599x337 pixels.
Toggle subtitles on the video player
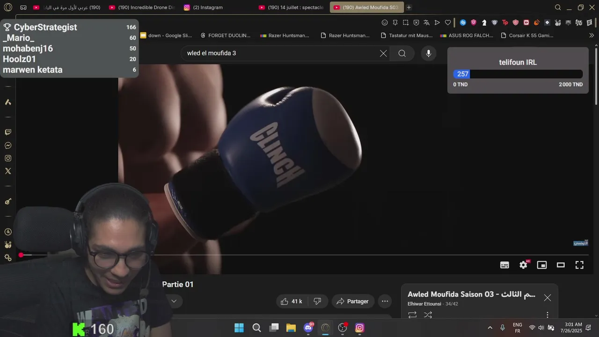[504, 265]
